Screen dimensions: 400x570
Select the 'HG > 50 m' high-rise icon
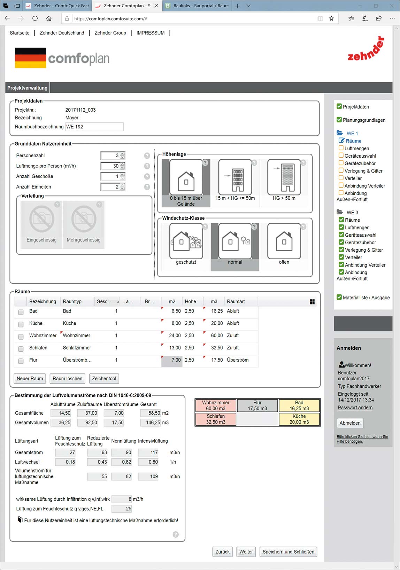[284, 177]
